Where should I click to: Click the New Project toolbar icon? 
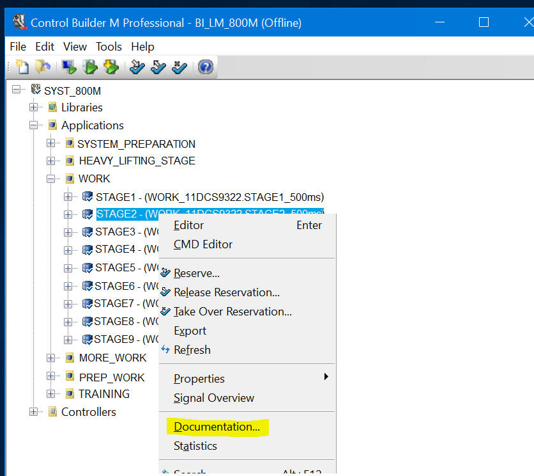(22, 67)
